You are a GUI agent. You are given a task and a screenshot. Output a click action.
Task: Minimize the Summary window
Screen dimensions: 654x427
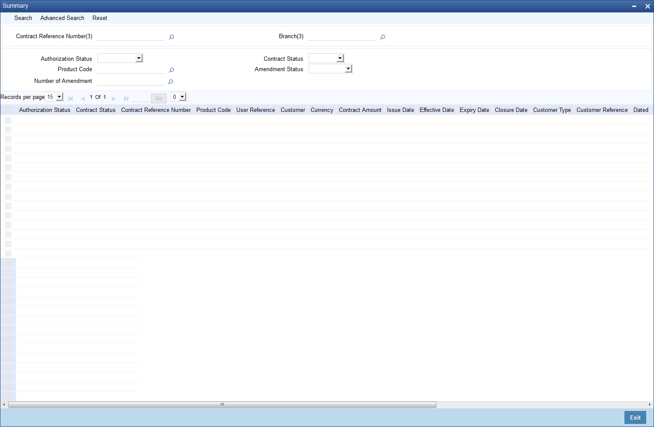(635, 6)
